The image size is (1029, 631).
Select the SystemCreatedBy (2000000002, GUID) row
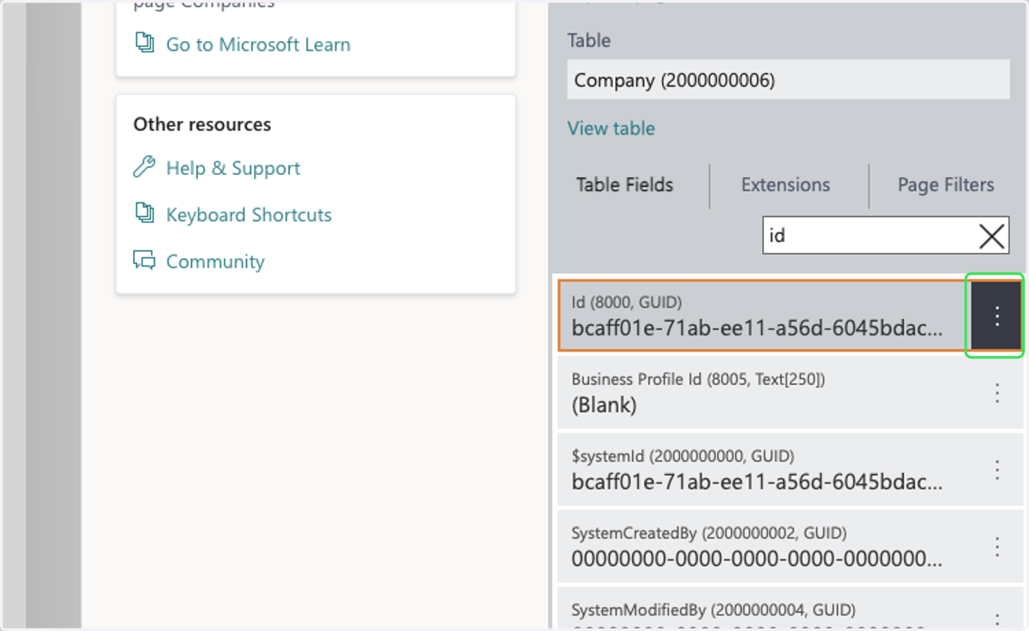[x=790, y=546]
